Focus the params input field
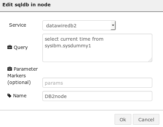Image resolution: width=163 pixels, height=127 pixels. click(97, 83)
